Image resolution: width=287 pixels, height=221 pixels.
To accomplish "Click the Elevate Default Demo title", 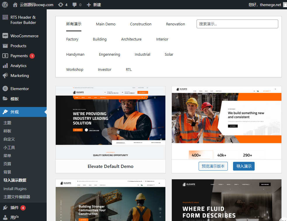I will 110,166.
